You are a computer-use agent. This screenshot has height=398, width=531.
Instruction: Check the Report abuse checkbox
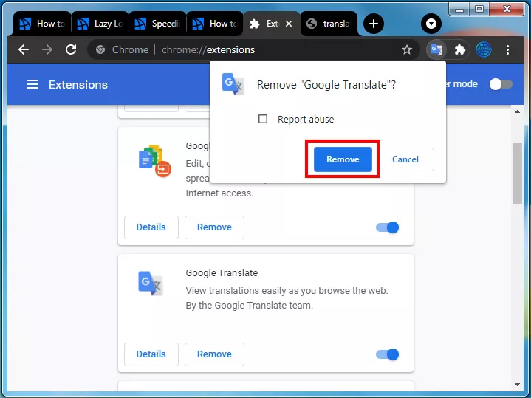pyautogui.click(x=263, y=119)
